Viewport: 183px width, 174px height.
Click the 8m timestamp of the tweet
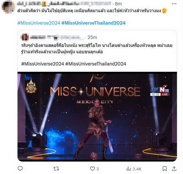click(118, 4)
